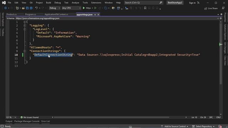Click Add to Source Control
Viewport: 228px width, 128px height.
pos(175,127)
